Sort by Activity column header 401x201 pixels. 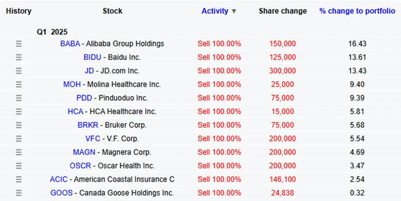click(x=215, y=11)
